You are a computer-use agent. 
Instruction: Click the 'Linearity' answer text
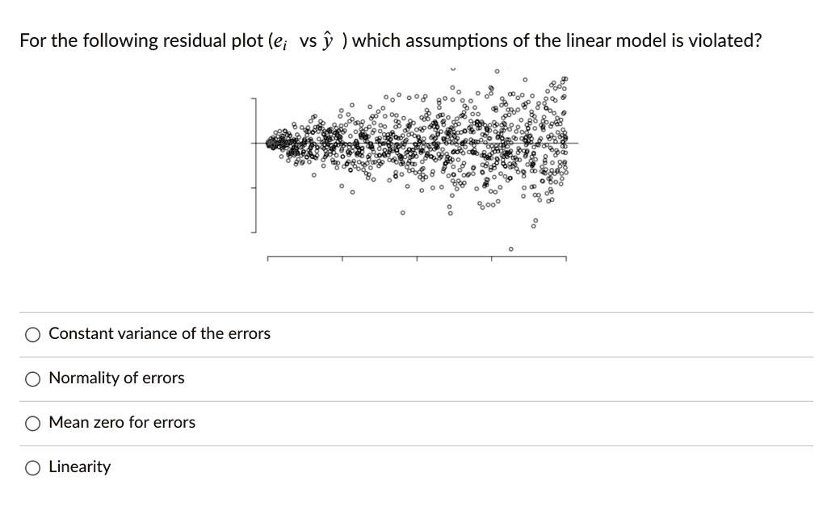[80, 466]
